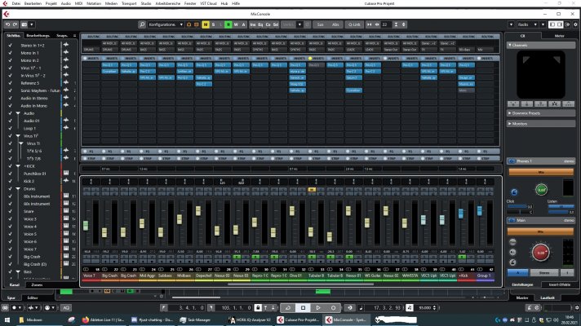Screen dimensions: 581x326
Task: Switch to Cubase Pro Projekt taskbar window
Action: pyautogui.click(x=298, y=319)
